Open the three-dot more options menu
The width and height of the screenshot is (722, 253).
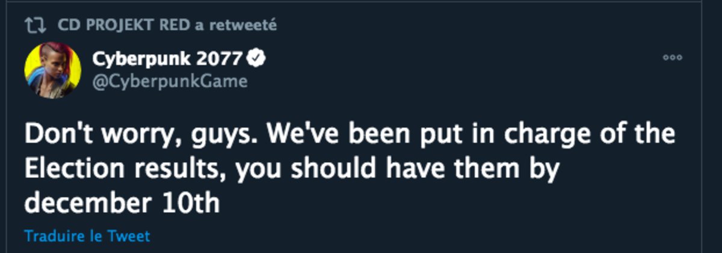tap(672, 58)
